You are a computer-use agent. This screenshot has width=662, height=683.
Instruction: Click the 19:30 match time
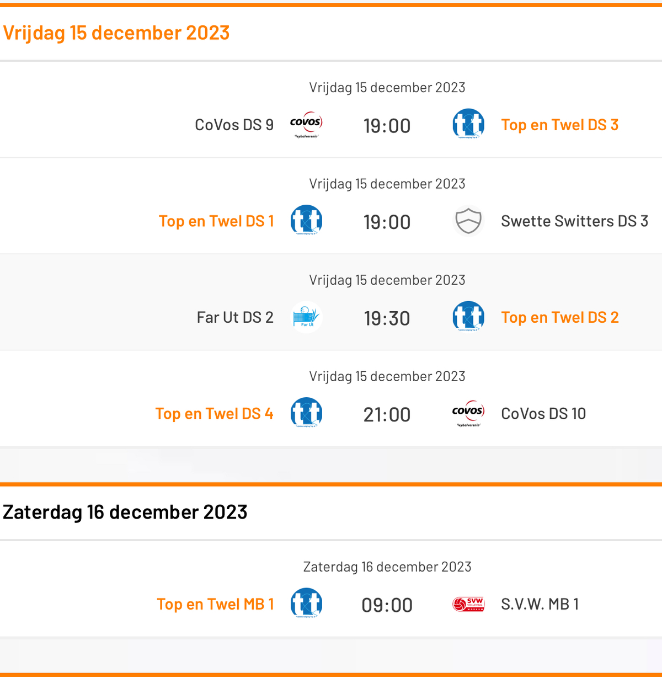pos(387,318)
